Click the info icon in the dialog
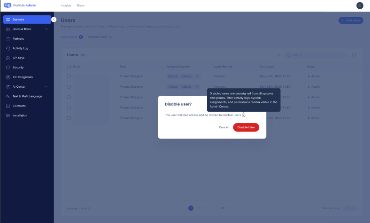This screenshot has height=223, width=370. coord(244,115)
